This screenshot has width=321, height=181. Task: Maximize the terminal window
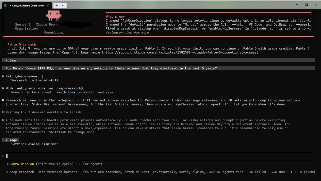tap(307, 5)
